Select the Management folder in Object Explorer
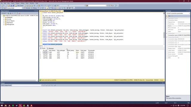The height and width of the screenshot is (107, 191). tap(10, 24)
